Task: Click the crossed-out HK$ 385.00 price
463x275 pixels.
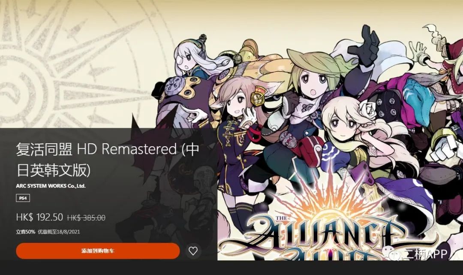Action: (86, 218)
